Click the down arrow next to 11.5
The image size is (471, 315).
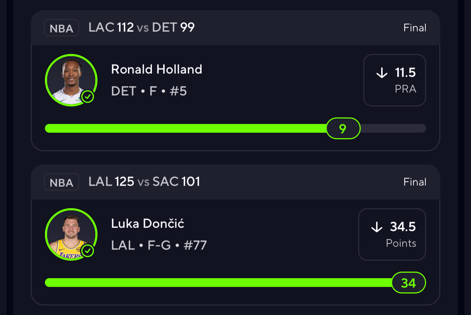(382, 73)
